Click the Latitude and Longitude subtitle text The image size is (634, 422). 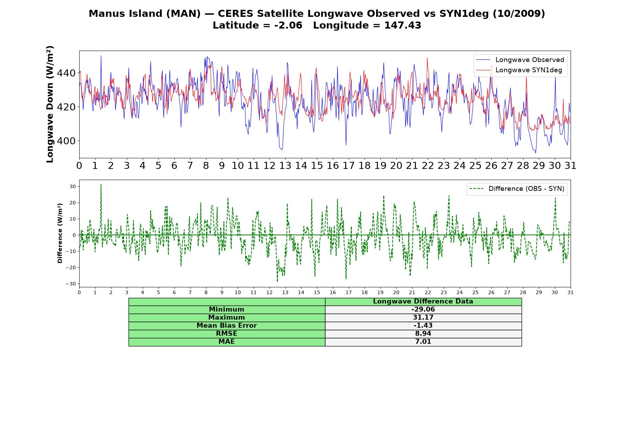click(x=317, y=25)
